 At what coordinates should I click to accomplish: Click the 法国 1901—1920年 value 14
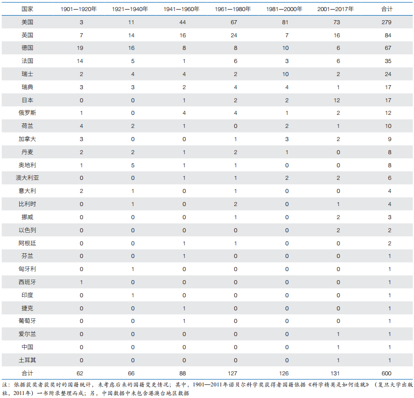click(80, 61)
